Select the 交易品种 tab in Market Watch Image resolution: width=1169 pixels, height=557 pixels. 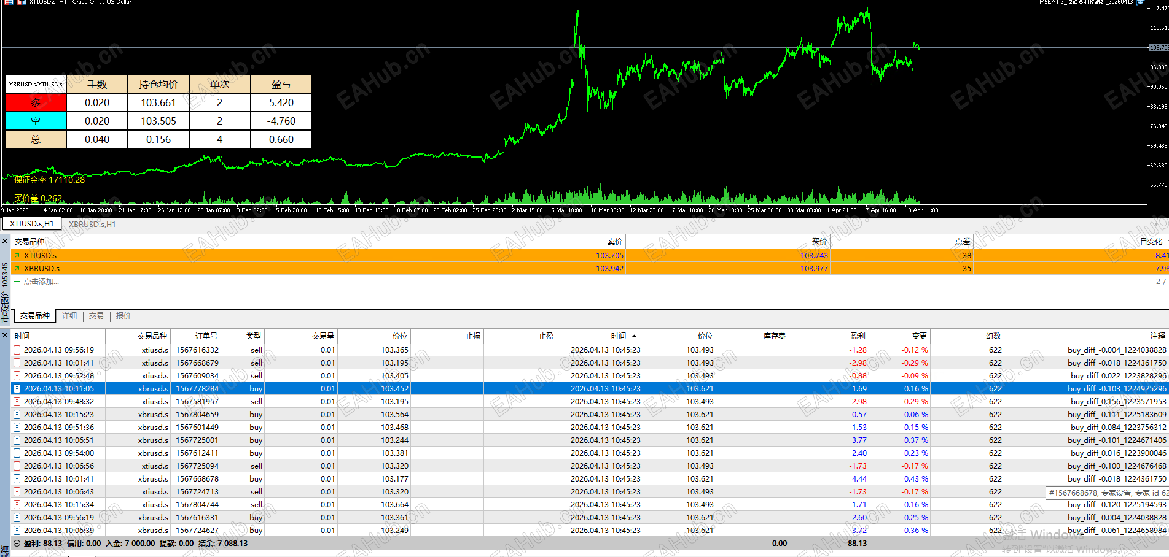click(x=35, y=315)
